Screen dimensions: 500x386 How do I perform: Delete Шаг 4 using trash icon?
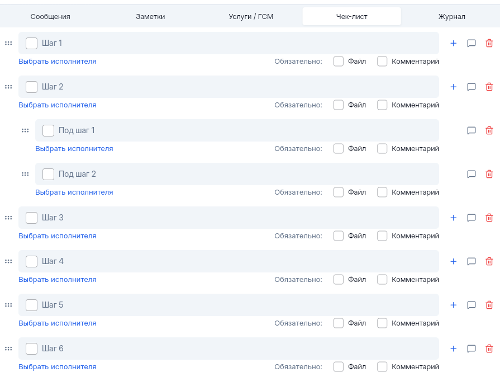tap(489, 261)
